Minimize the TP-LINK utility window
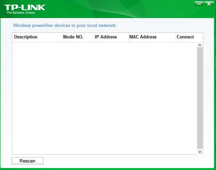The height and width of the screenshot is (170, 216). [x=199, y=4]
